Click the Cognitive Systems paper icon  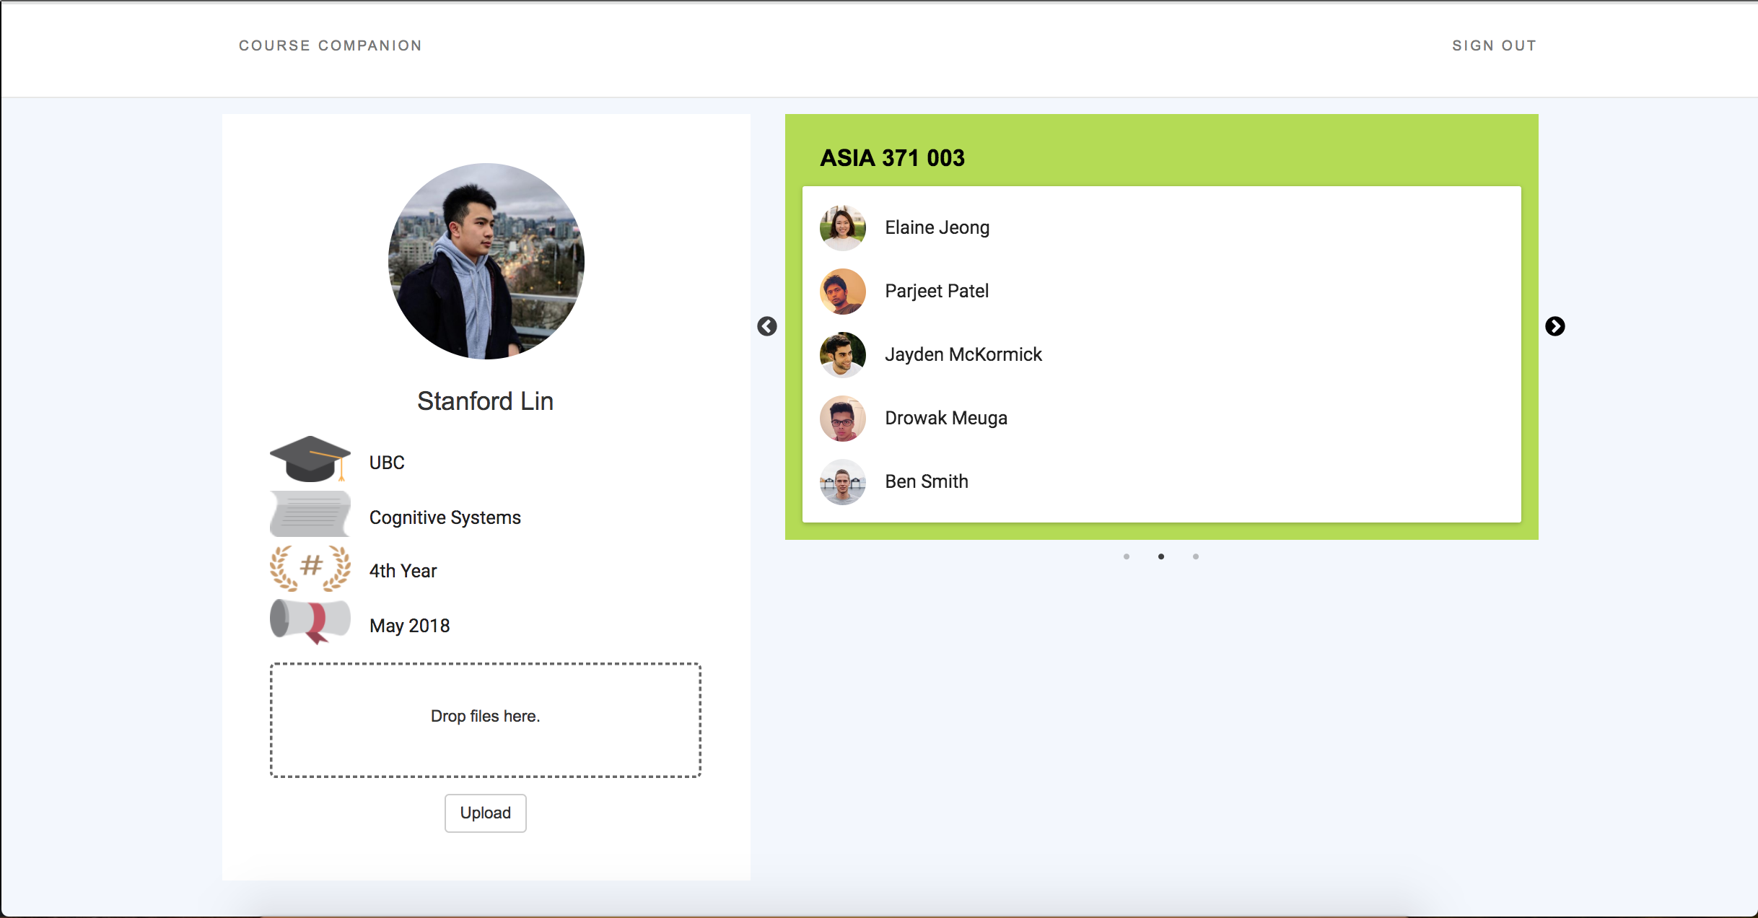coord(310,514)
